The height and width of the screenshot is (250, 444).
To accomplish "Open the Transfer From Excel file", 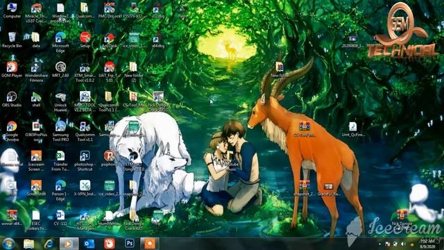I will coord(60,161).
